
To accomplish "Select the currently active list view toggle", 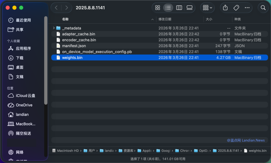I will tap(168, 8).
